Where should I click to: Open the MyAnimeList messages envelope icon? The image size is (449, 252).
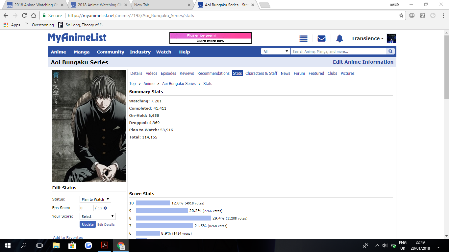pos(321,38)
